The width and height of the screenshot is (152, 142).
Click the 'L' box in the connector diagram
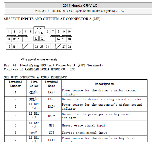36,38
